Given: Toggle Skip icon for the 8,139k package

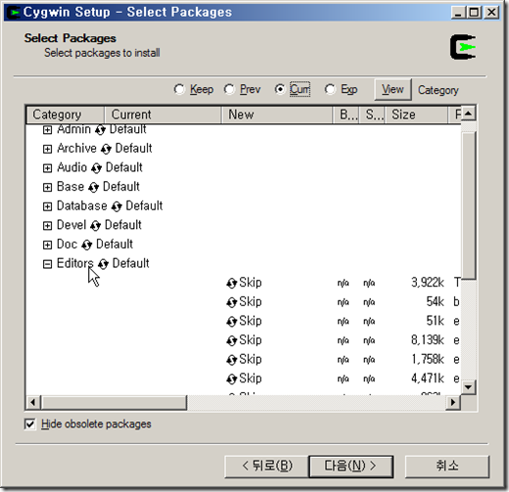Looking at the screenshot, I should (231, 340).
